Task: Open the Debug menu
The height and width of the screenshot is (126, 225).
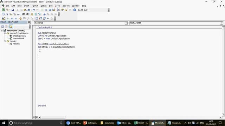Action: pos(44,6)
